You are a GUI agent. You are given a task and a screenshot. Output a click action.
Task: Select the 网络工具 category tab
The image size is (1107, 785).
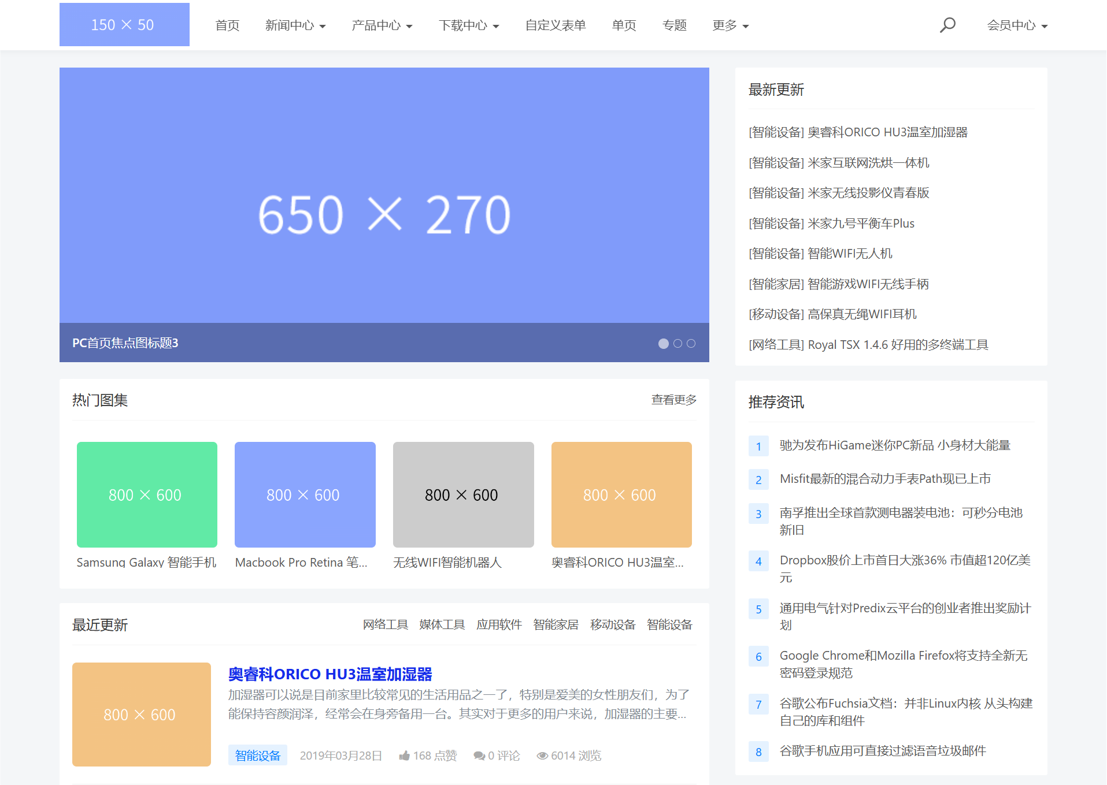point(385,624)
